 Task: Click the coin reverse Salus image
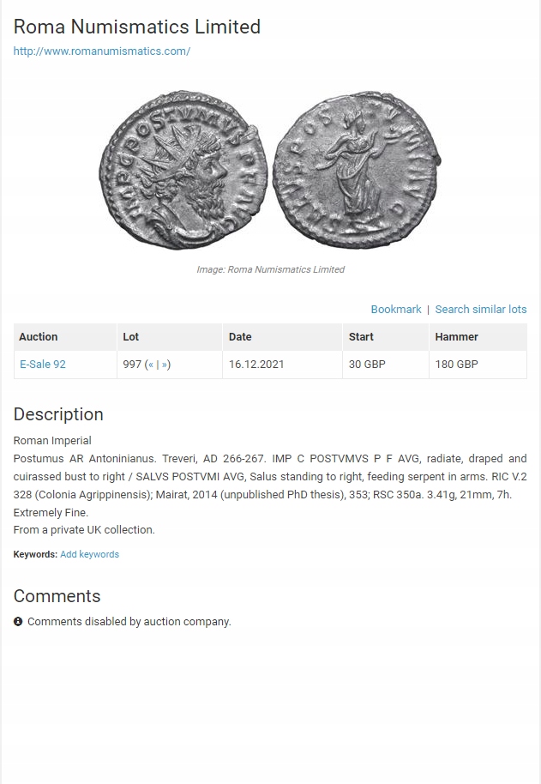356,167
